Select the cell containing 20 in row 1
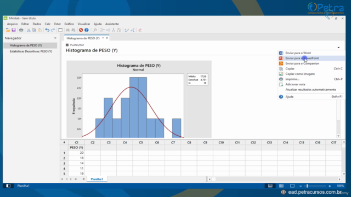 tap(76, 153)
